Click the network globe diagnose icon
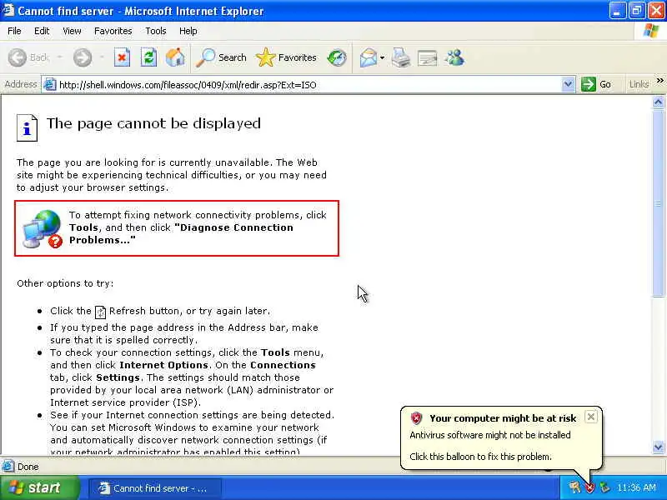Image resolution: width=667 pixels, height=500 pixels. [43, 228]
